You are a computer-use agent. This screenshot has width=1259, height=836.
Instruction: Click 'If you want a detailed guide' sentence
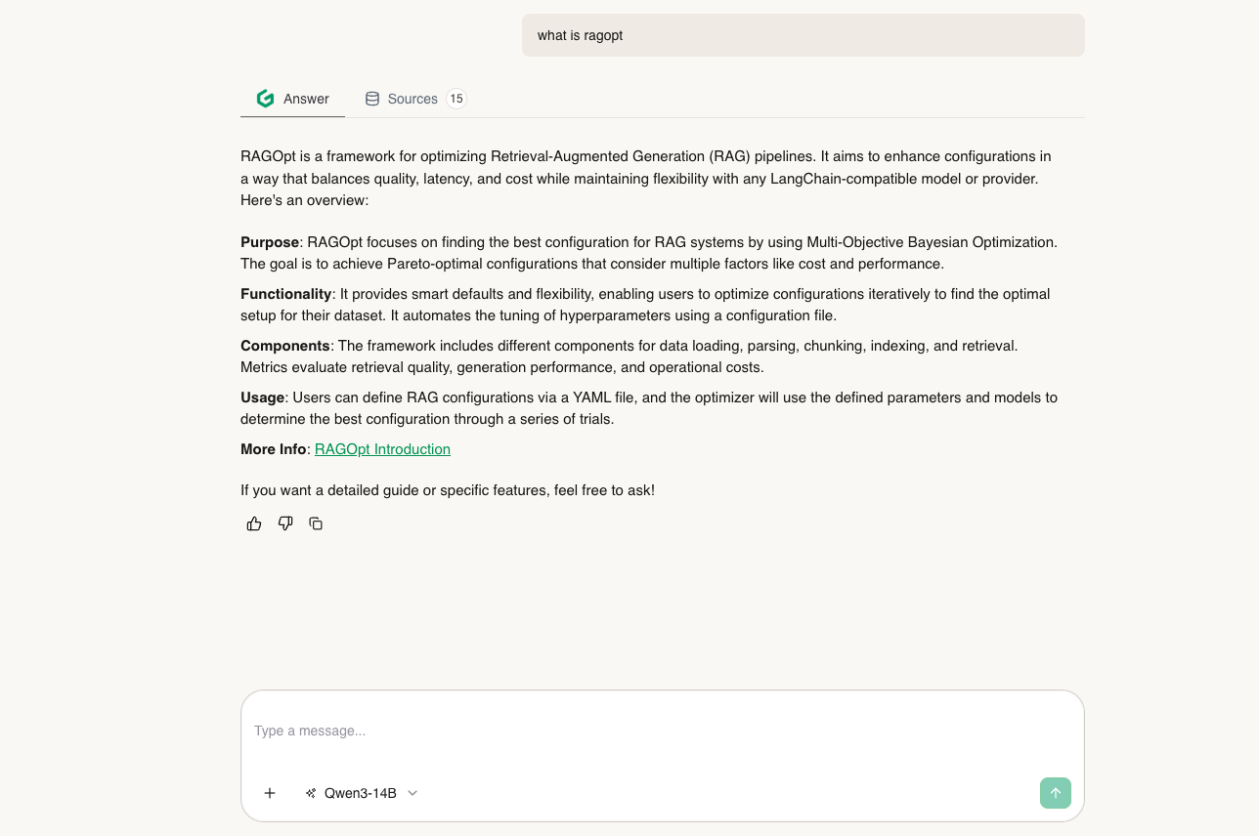pyautogui.click(x=448, y=490)
